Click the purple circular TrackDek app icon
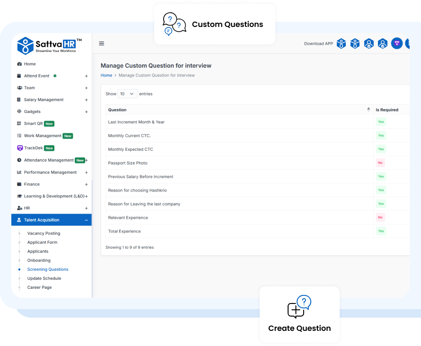This screenshot has width=421, height=346. (396, 43)
